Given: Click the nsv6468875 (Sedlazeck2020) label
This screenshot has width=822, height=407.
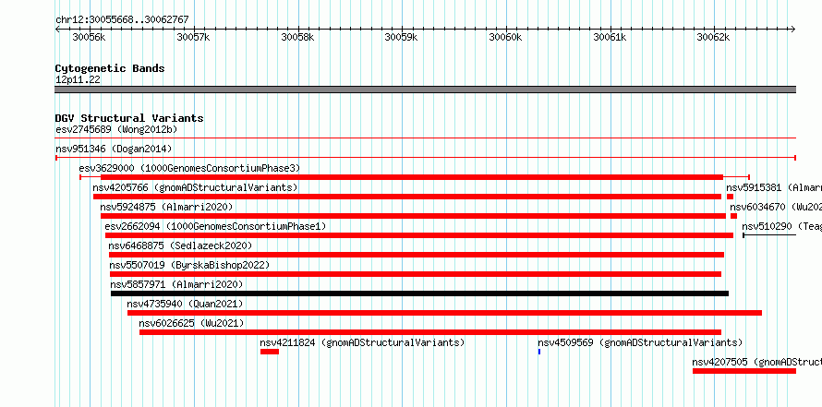Looking at the screenshot, I should click(x=180, y=245).
